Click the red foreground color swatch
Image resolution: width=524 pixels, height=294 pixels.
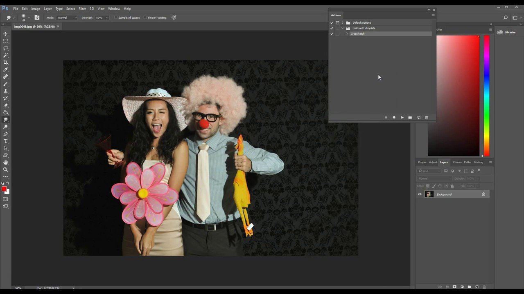tap(4, 189)
